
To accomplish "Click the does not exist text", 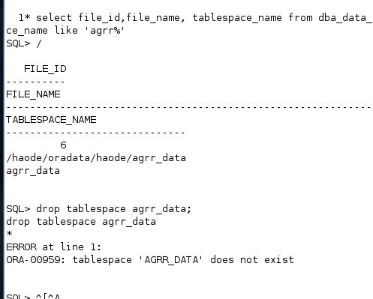I will click(252, 260).
